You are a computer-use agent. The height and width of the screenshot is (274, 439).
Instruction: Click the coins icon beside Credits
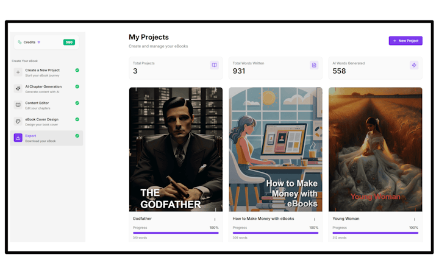(x=20, y=42)
